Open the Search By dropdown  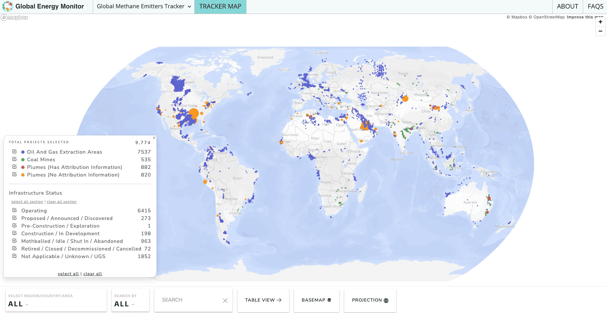coord(130,300)
